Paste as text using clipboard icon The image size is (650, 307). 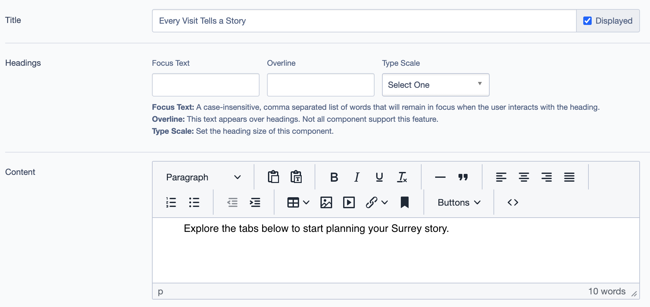tap(296, 177)
